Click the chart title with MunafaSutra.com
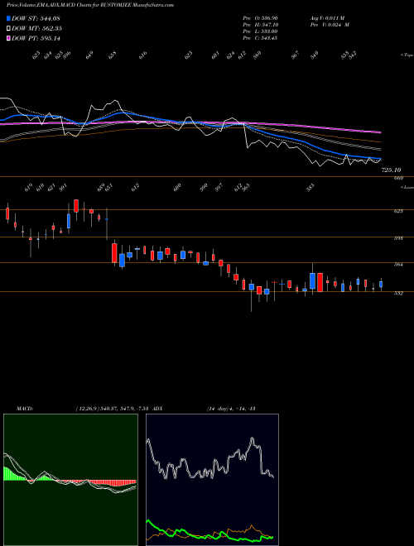414x546 pixels. (x=90, y=5)
